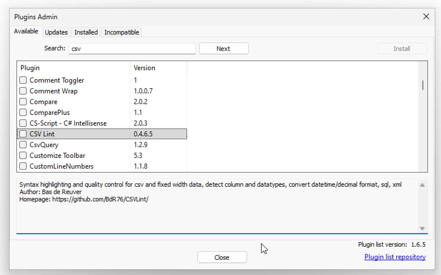Select the ComparePlus checkbox
Screen dimensions: 441x275
23,112
